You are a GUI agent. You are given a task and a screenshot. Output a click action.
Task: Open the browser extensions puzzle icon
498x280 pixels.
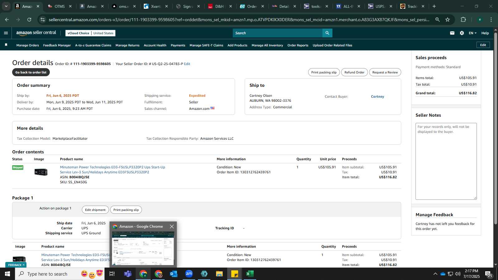pos(463,20)
